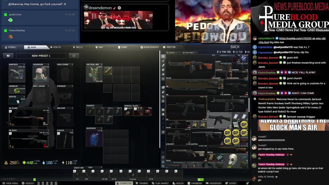This screenshot has height=185, width=329.
Task: Open the Traders screen
Action: 142,183
